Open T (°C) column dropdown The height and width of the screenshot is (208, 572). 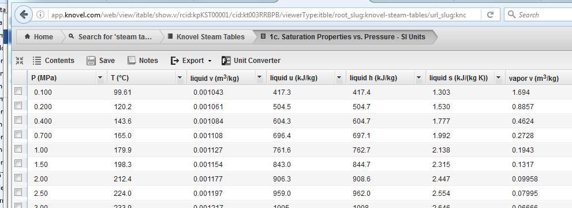180,78
